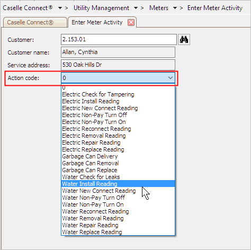This screenshot has height=250, width=251.
Task: Expand the Action code dropdown arrow
Action: click(x=171, y=78)
